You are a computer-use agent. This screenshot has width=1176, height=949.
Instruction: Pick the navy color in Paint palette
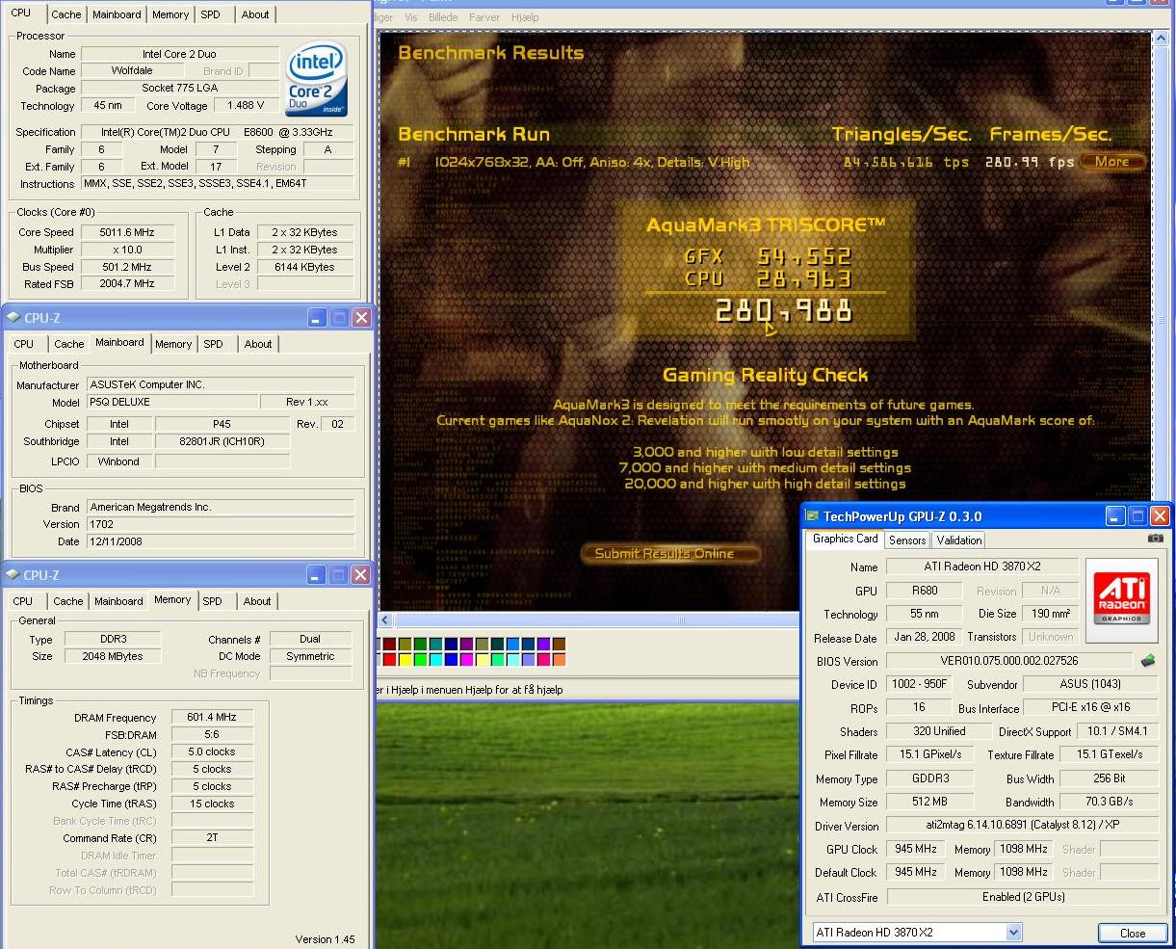coord(451,644)
